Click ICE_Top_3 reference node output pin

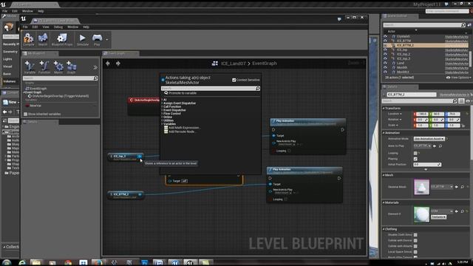point(140,157)
